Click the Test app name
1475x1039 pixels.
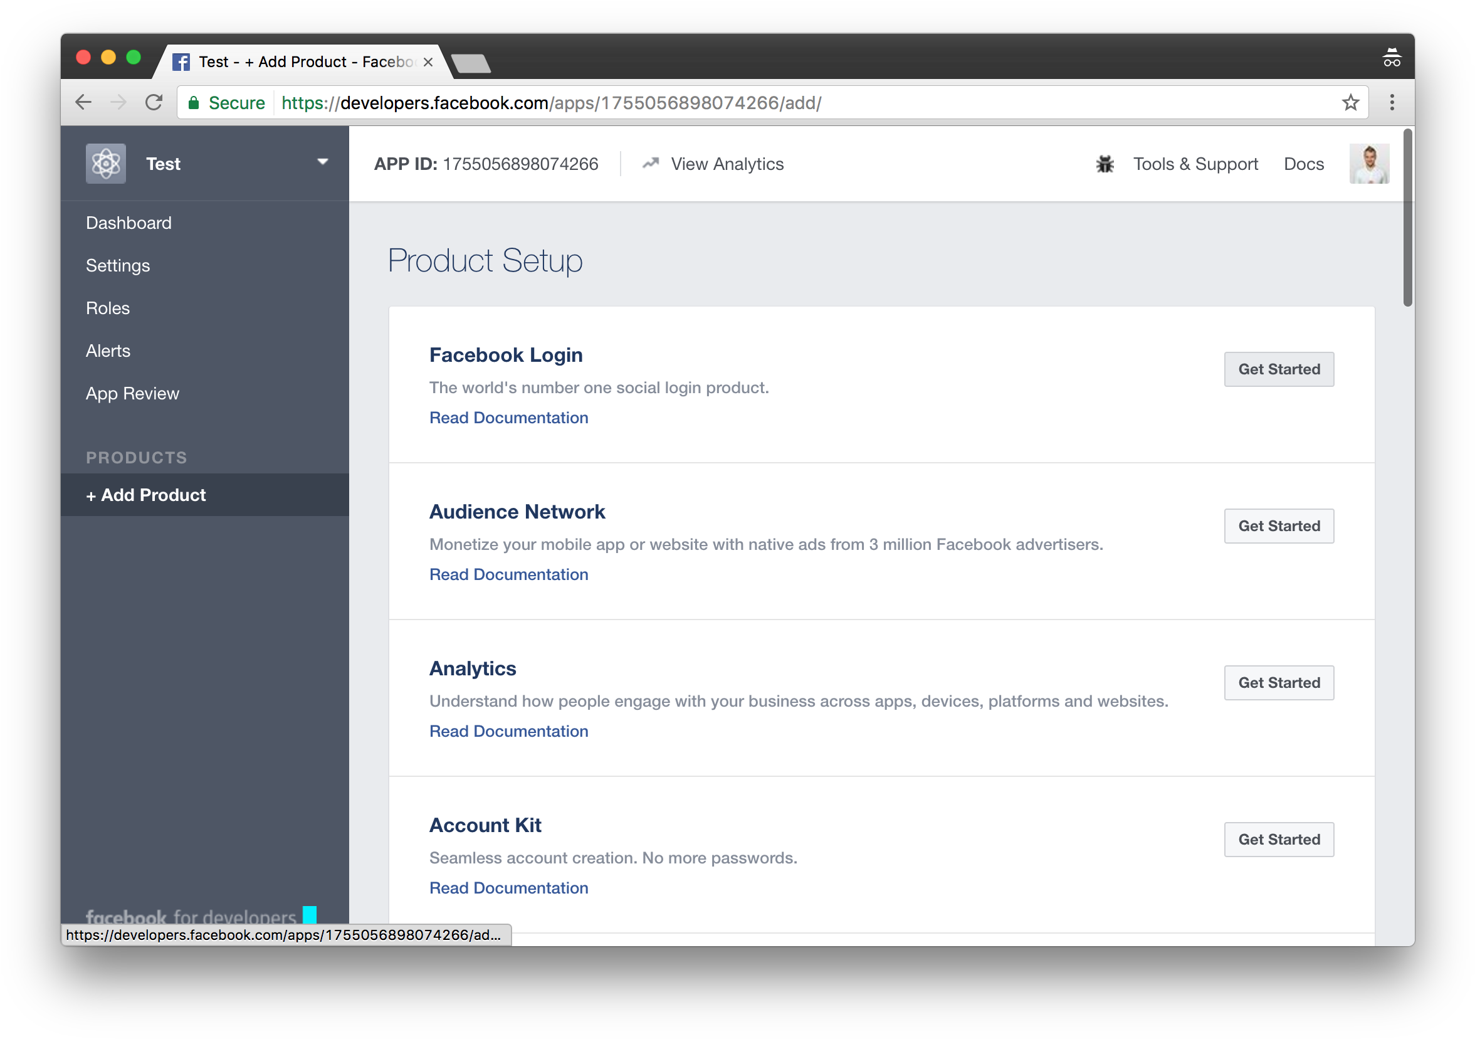[163, 164]
